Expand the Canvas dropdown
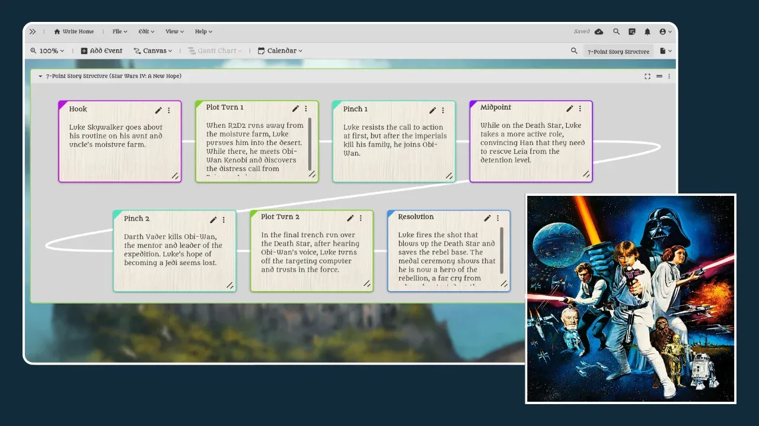 click(x=153, y=51)
